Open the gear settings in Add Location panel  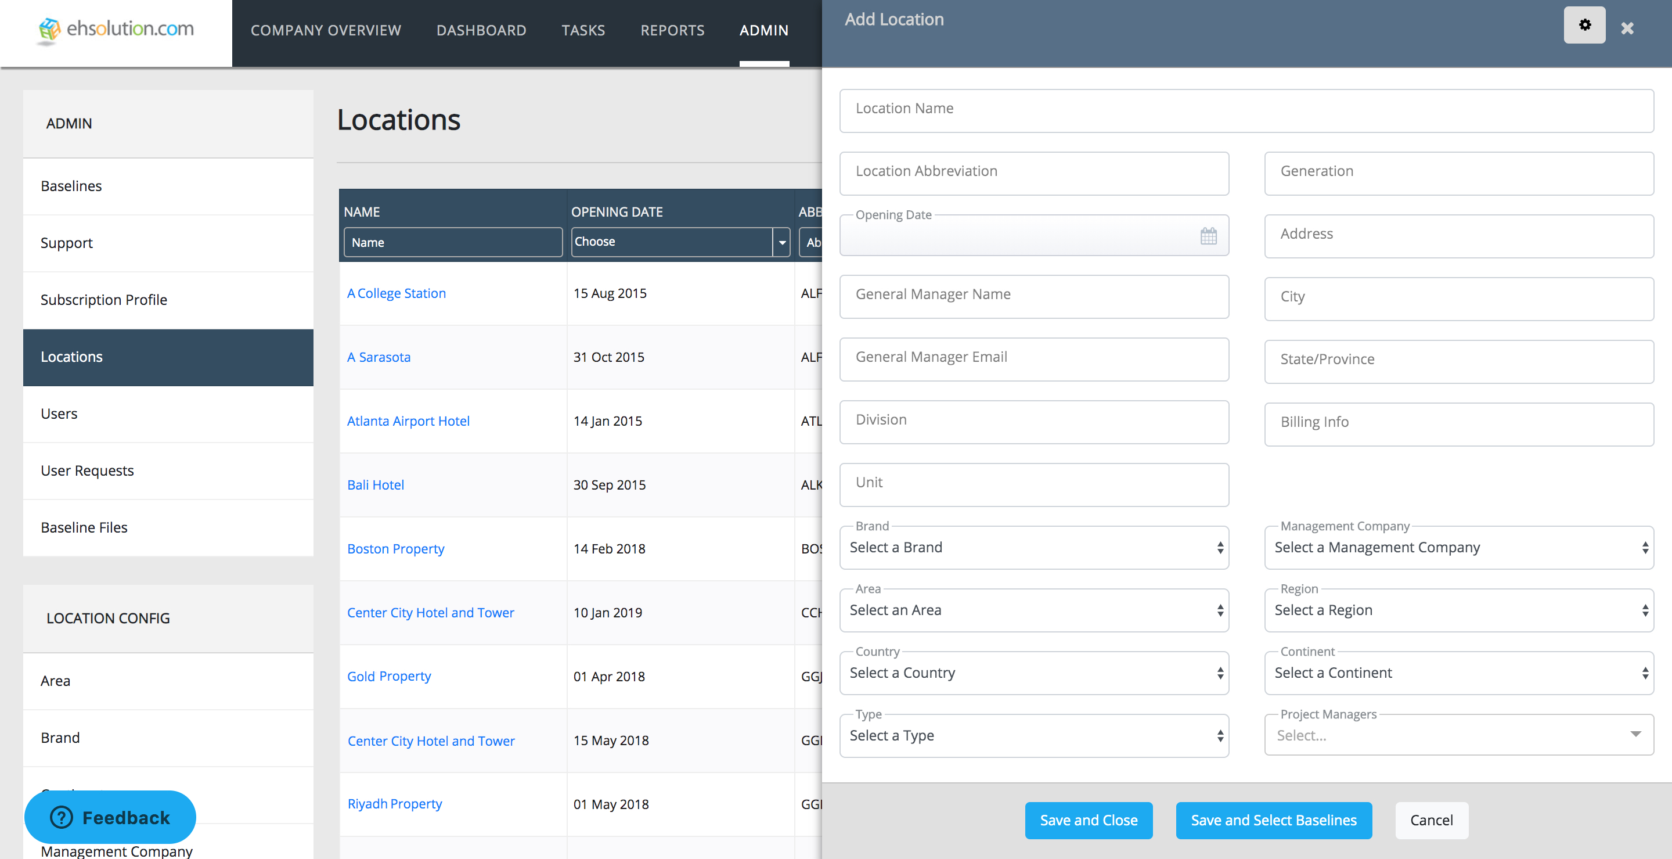coord(1584,26)
